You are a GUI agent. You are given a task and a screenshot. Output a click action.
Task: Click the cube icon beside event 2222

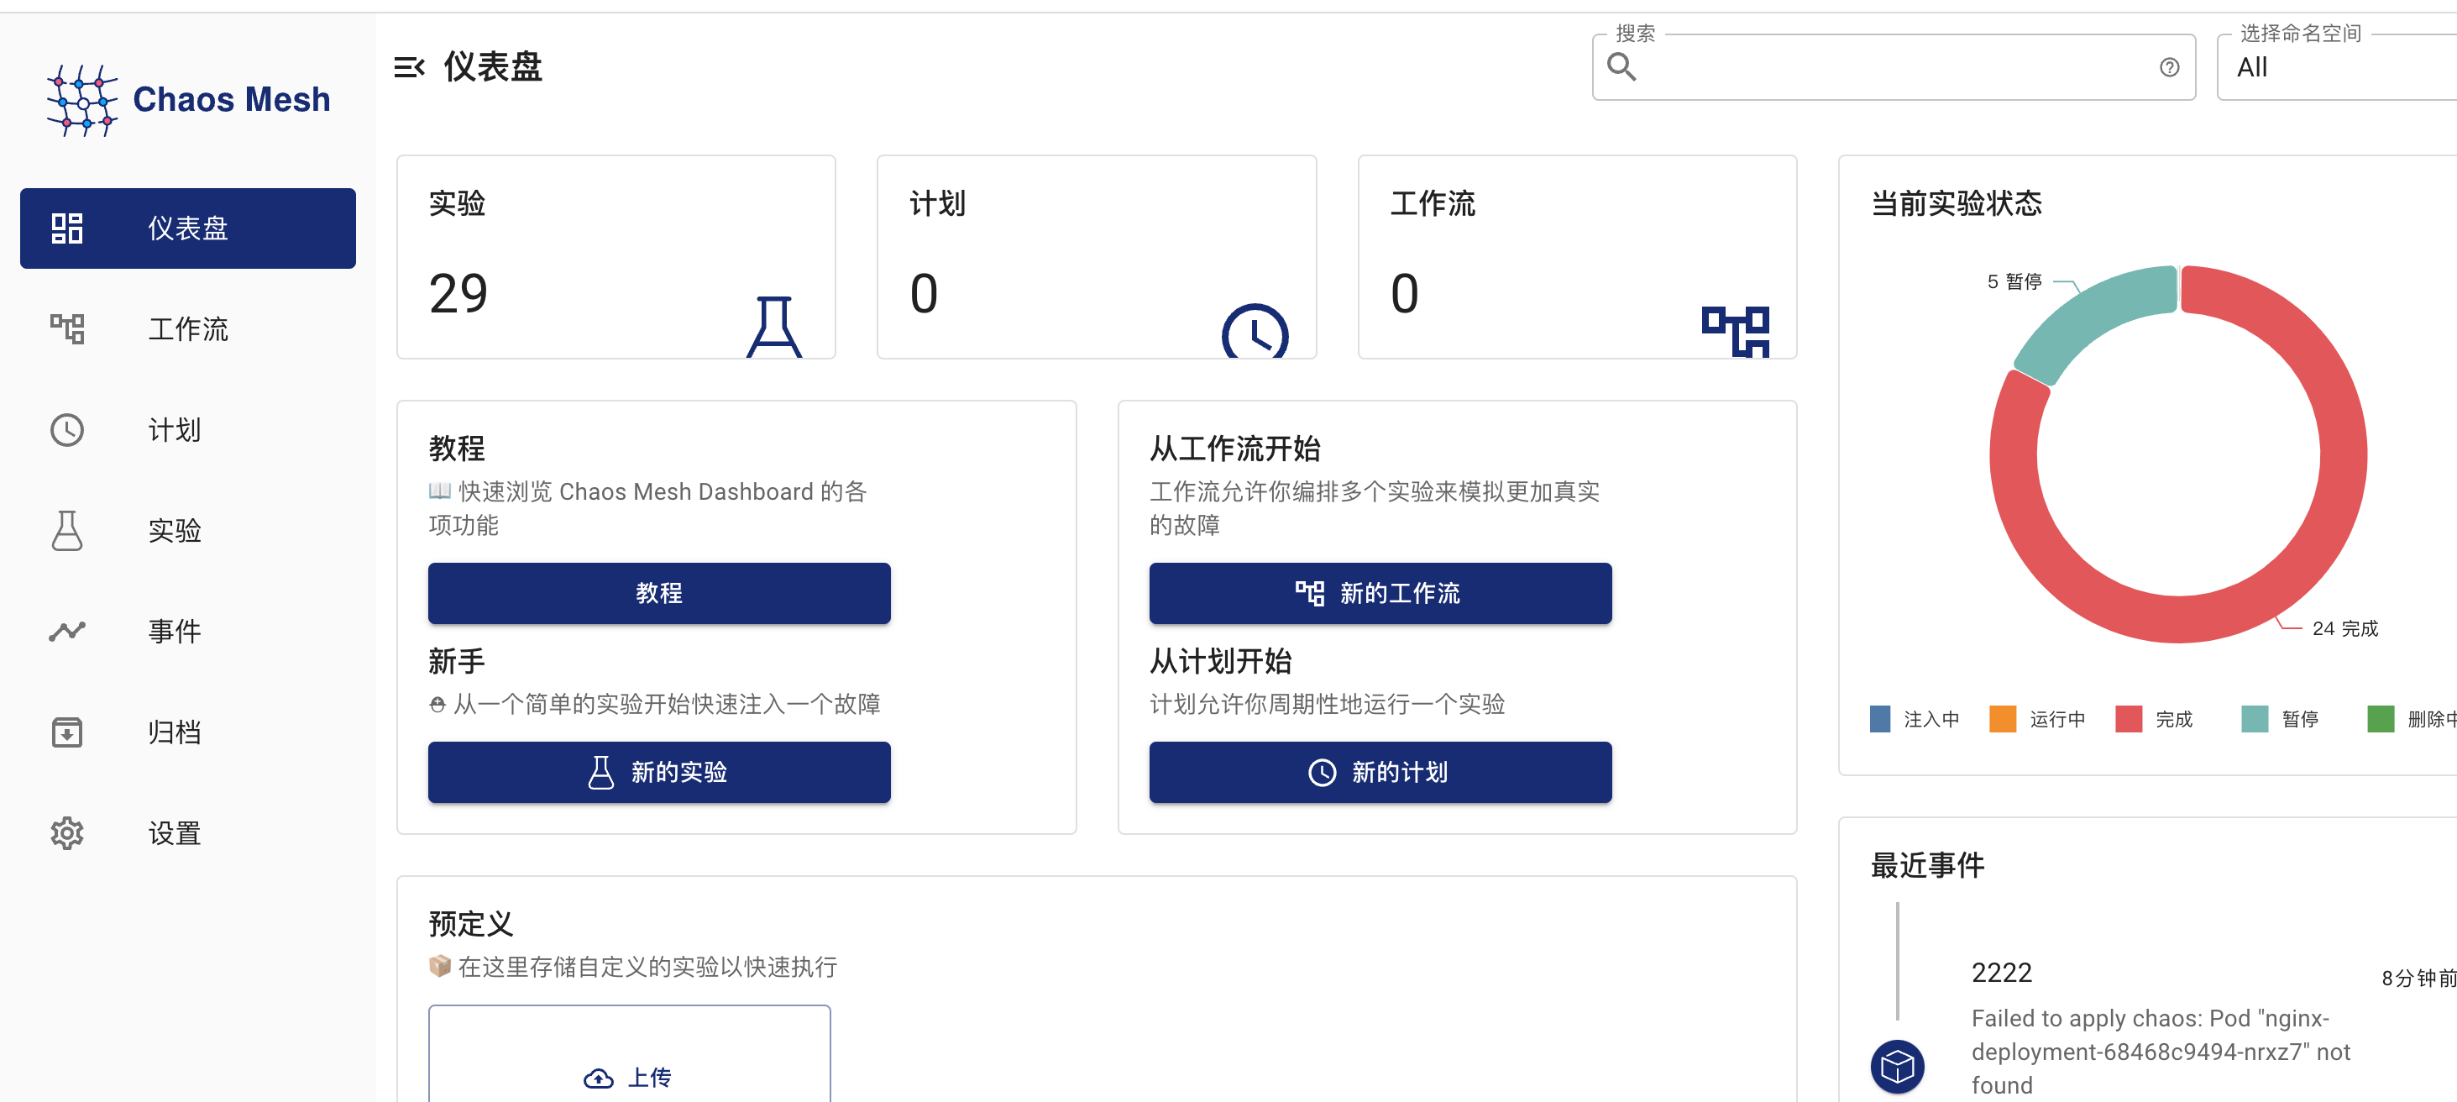[1896, 1066]
